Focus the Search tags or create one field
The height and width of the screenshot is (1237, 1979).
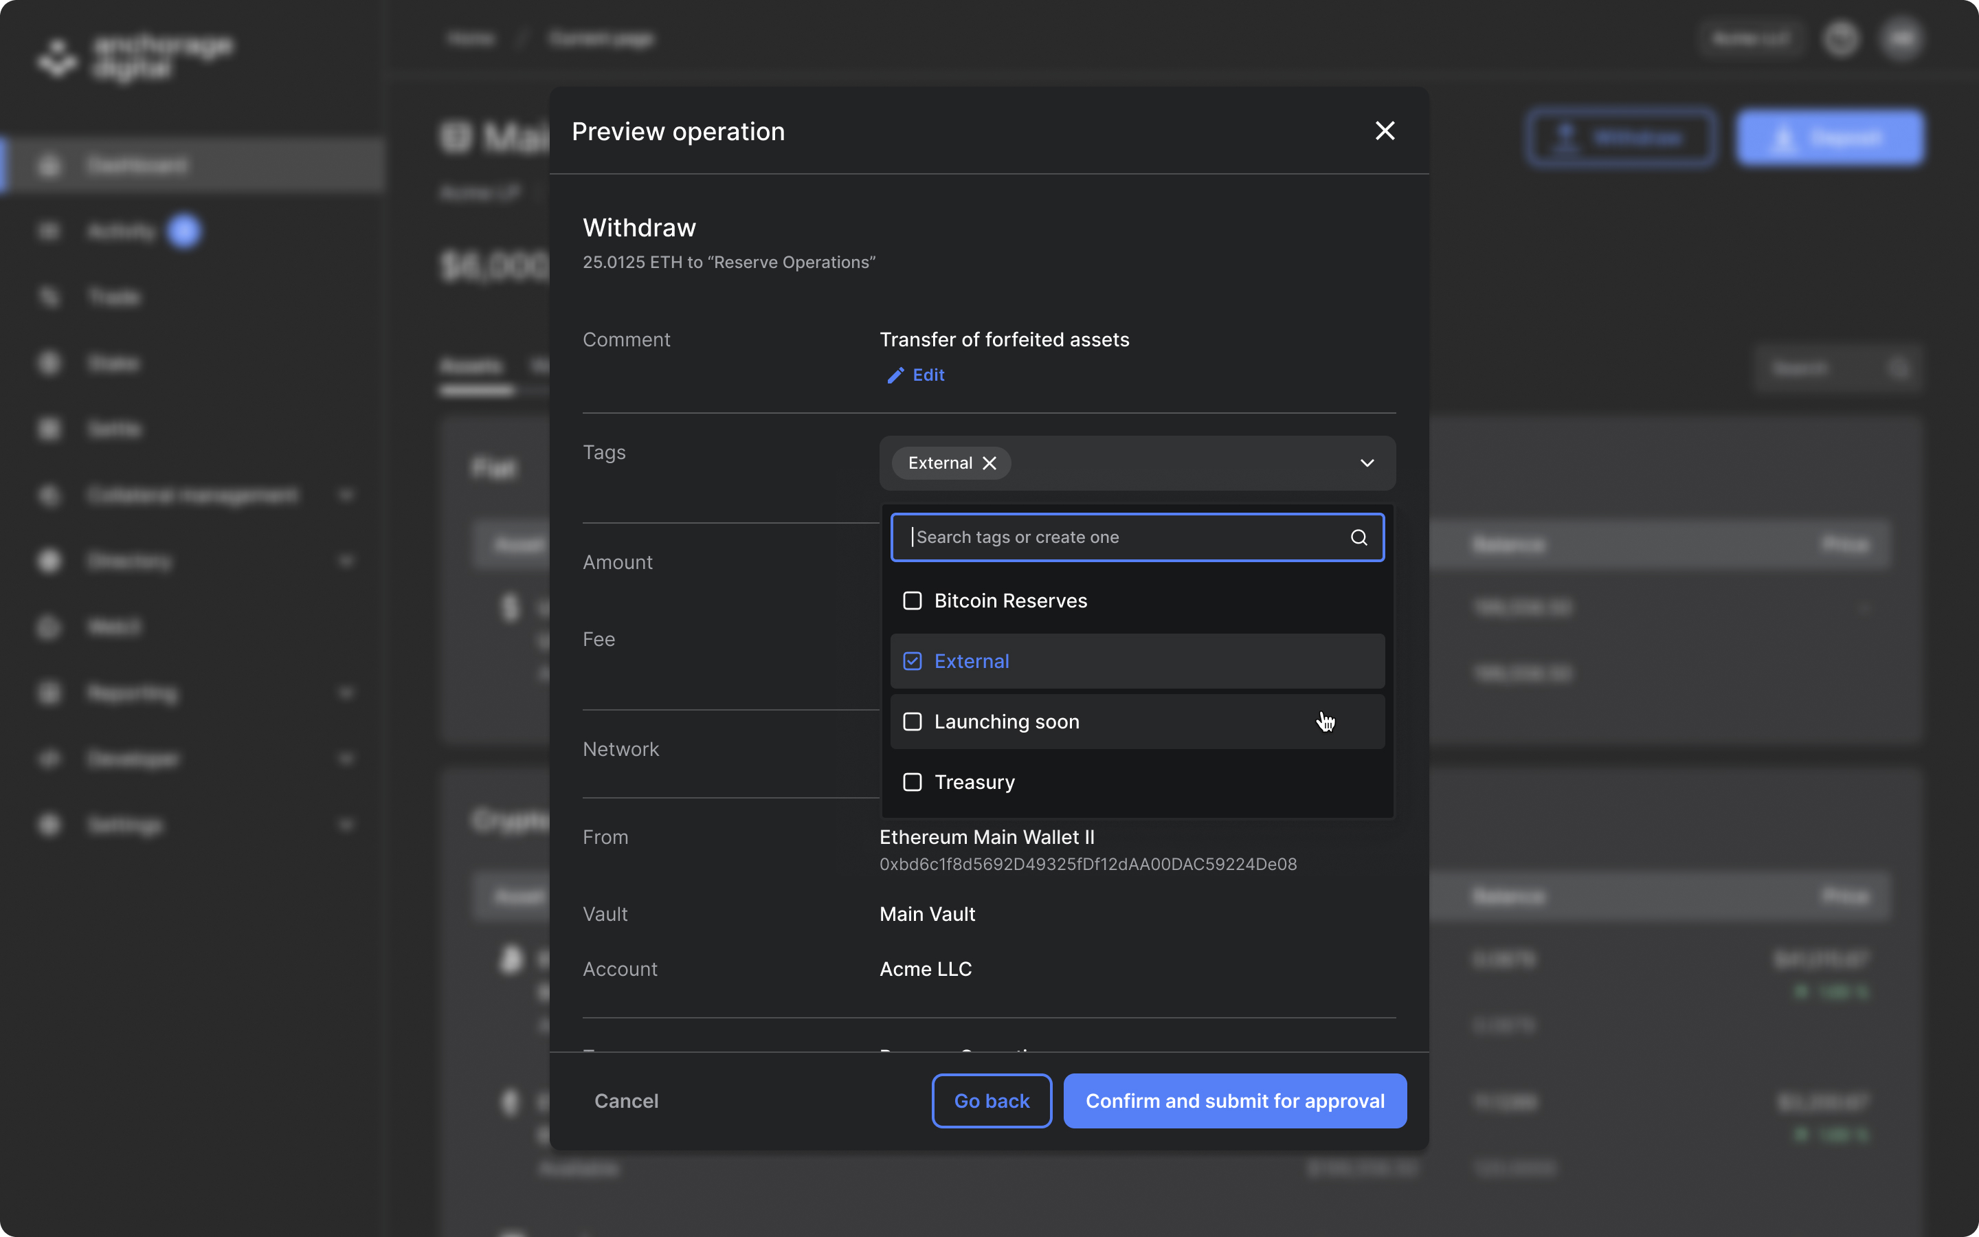(x=1137, y=537)
